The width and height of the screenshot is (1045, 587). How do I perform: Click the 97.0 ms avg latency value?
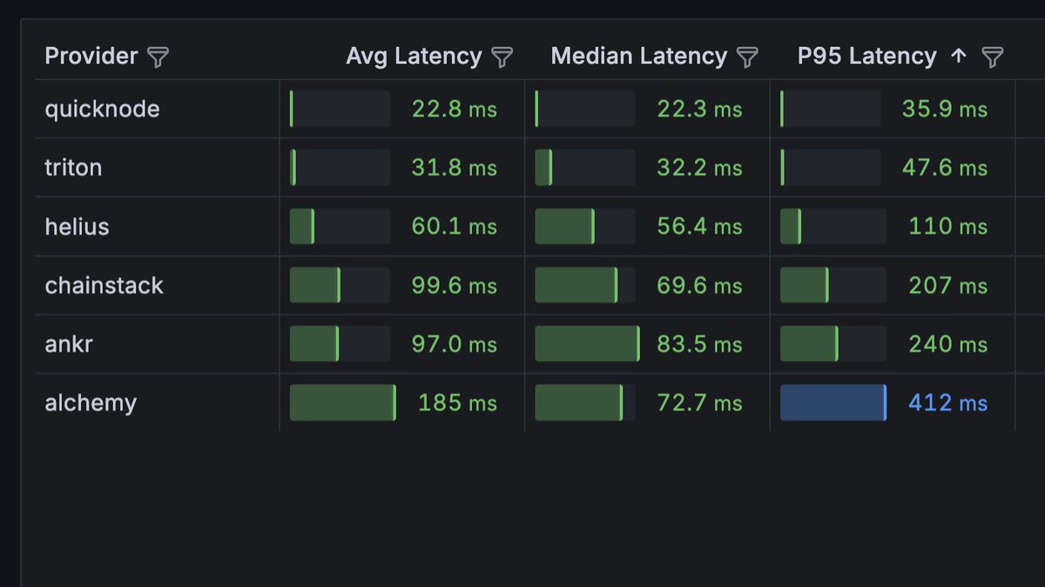tap(455, 344)
